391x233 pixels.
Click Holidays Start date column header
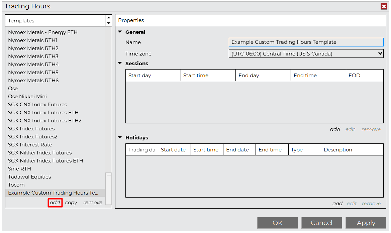click(174, 149)
